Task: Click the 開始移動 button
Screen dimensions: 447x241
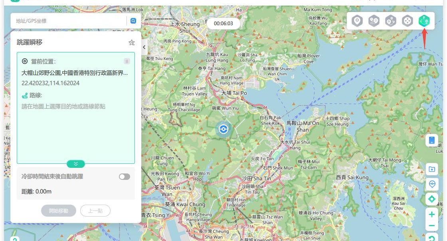Action: 59,211
